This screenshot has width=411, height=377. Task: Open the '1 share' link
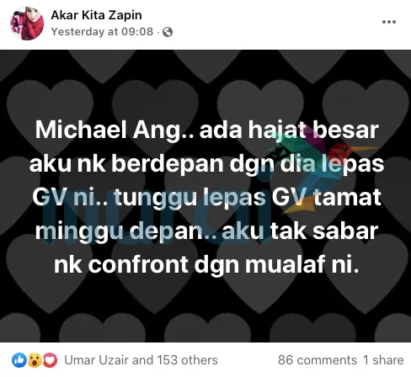[x=383, y=360]
